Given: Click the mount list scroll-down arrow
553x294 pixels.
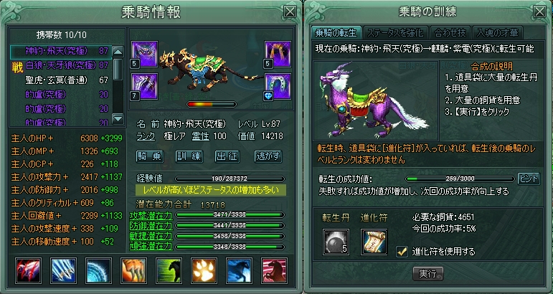Looking at the screenshot, I should tap(118, 118).
